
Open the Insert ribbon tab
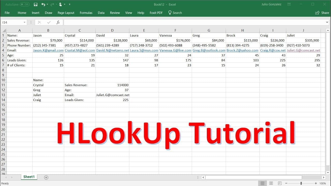36,13
